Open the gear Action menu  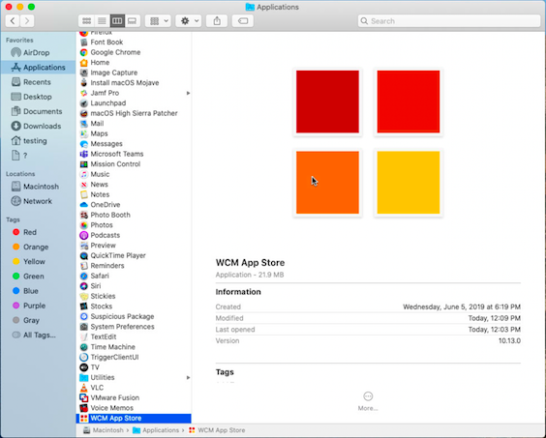click(189, 21)
